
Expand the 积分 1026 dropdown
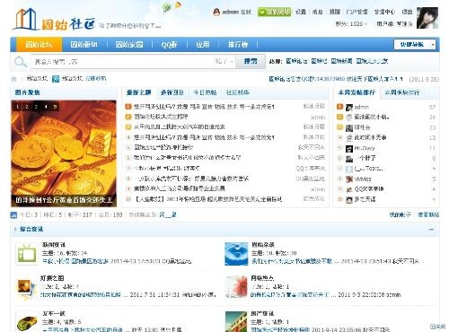pos(351,23)
